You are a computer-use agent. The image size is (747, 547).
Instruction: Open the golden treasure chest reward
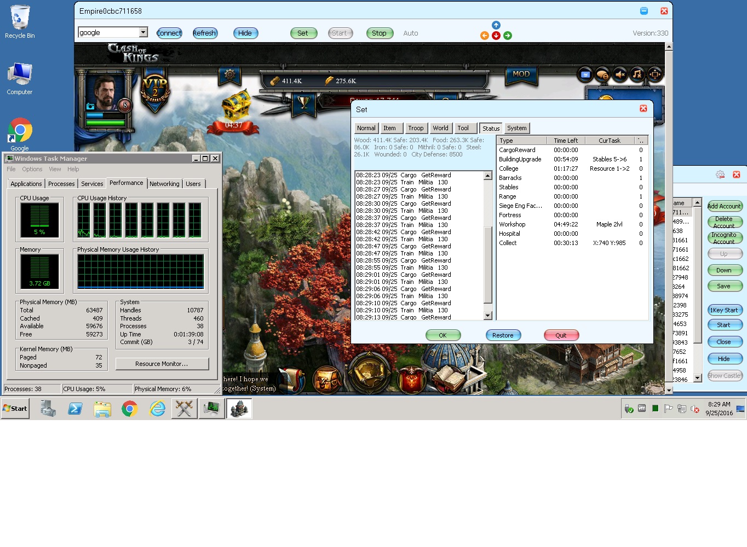[235, 107]
